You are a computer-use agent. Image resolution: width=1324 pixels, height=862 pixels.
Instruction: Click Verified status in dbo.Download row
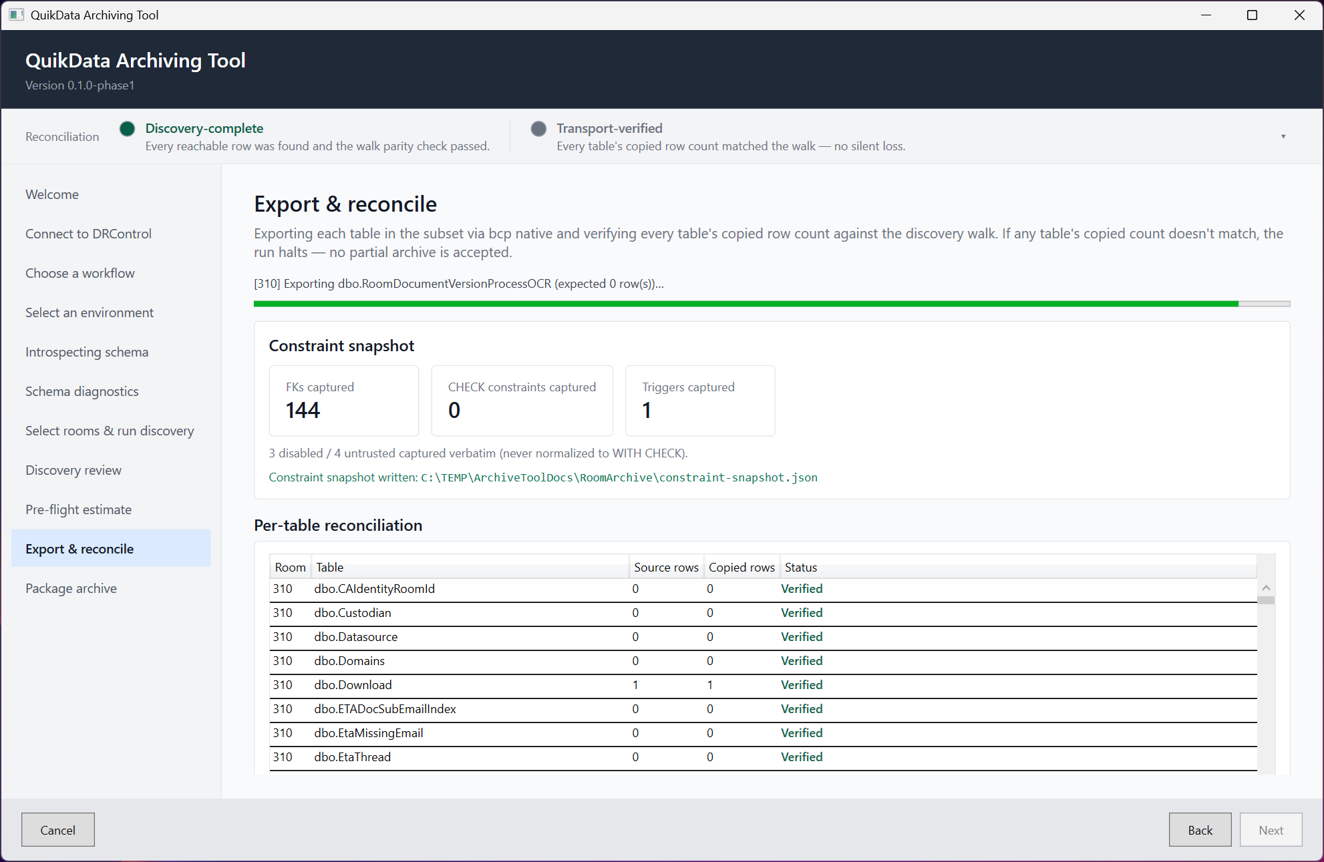802,685
